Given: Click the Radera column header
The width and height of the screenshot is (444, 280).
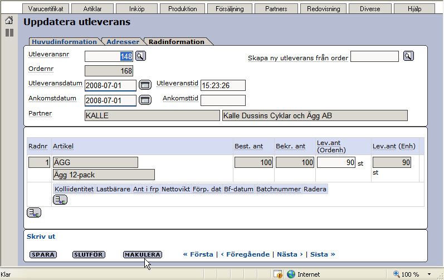Looking at the screenshot, I should (x=315, y=189).
